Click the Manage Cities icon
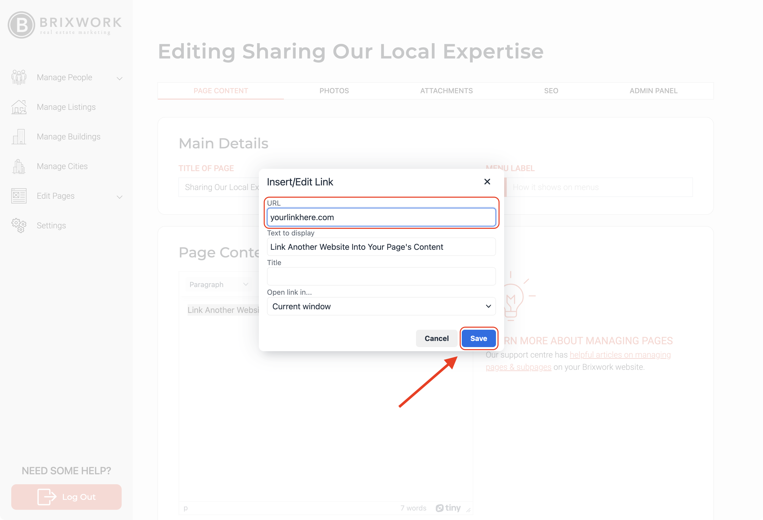Image resolution: width=763 pixels, height=520 pixels. click(x=19, y=166)
